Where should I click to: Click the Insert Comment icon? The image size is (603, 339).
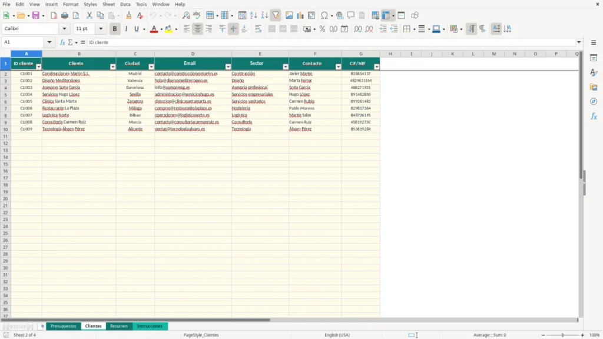[351, 15]
